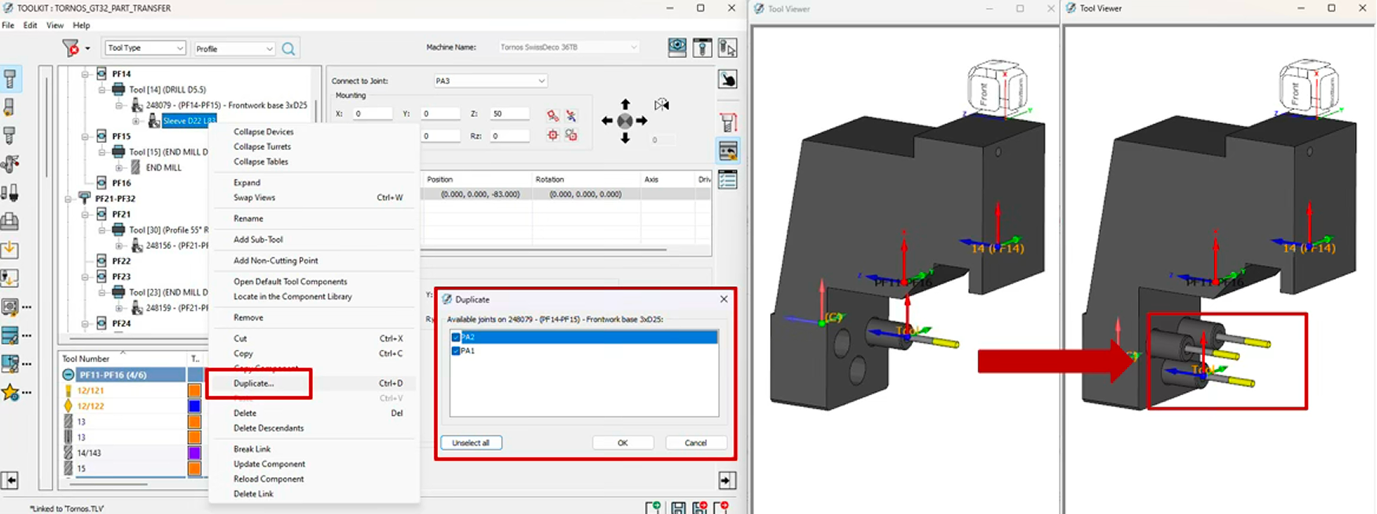
Task: Open the Help menu
Action: click(82, 25)
